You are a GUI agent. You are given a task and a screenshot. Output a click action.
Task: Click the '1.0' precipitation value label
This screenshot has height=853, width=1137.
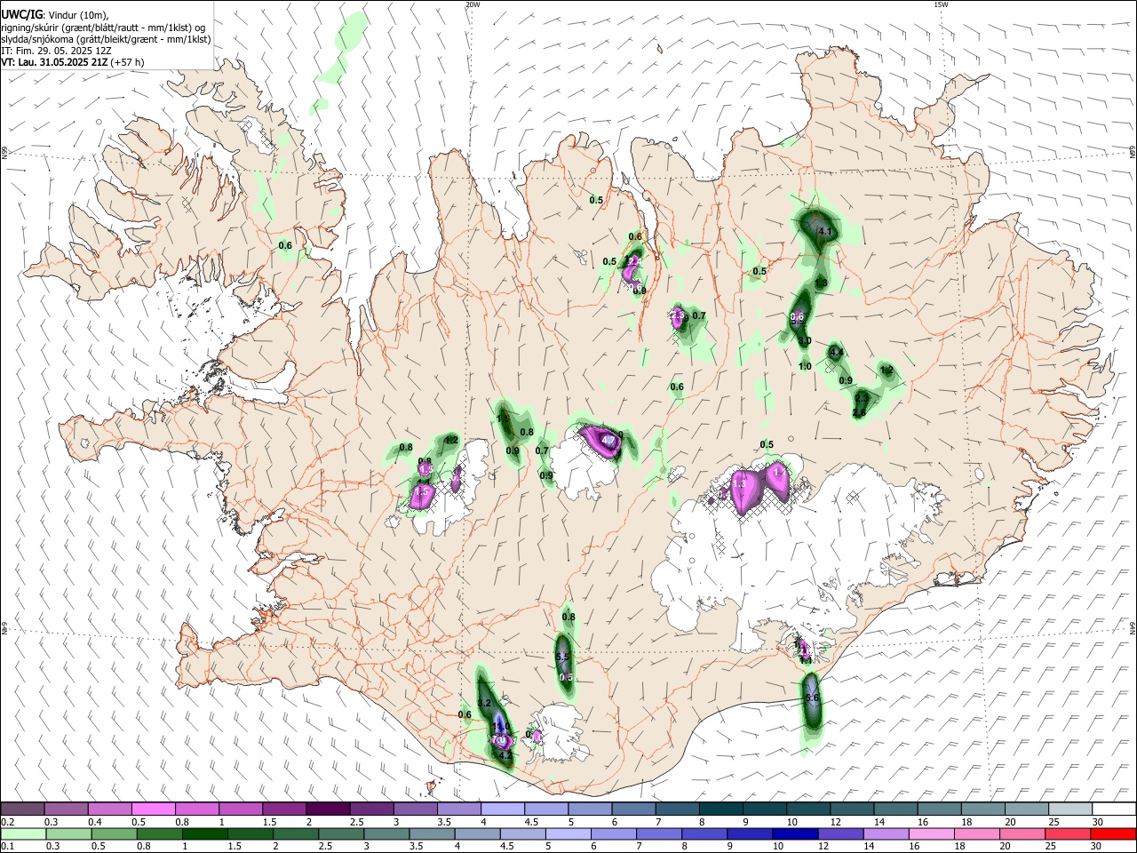coord(805,366)
